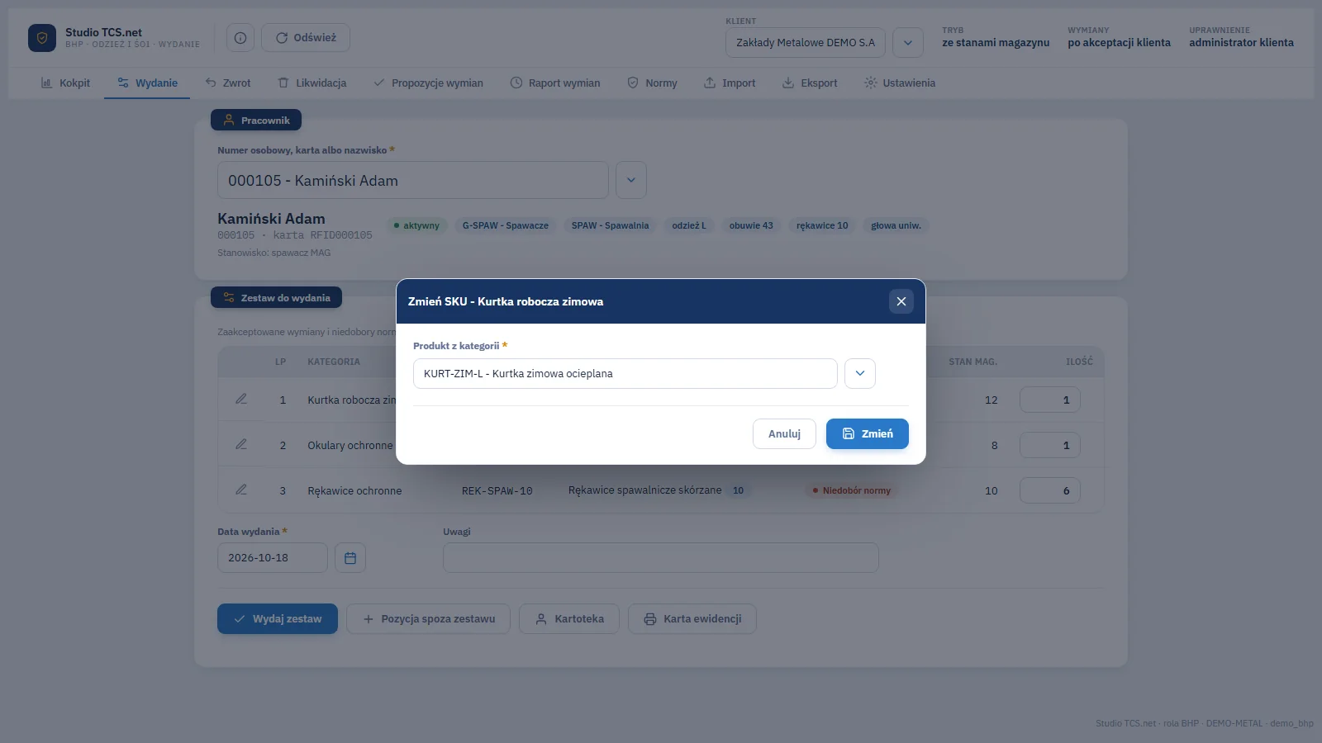Click the G-SPAW - Spawacze tag
The height and width of the screenshot is (743, 1322).
point(506,225)
